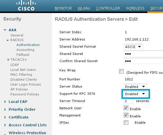Click the Confirm Shared Secret field

143,61
